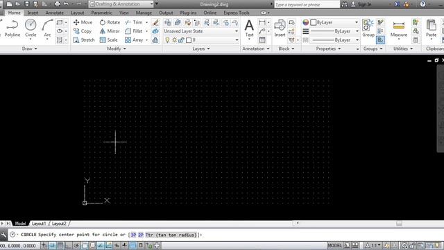Switch to the Layout1 tab
The image size is (444, 250).
(x=39, y=224)
